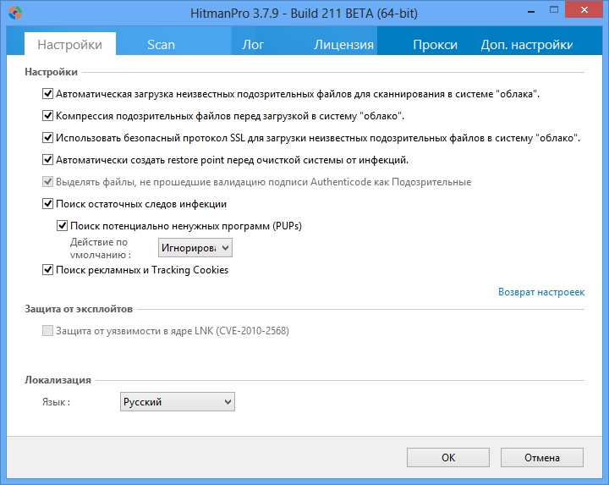
Task: Select the Настройки tab
Action: click(70, 45)
